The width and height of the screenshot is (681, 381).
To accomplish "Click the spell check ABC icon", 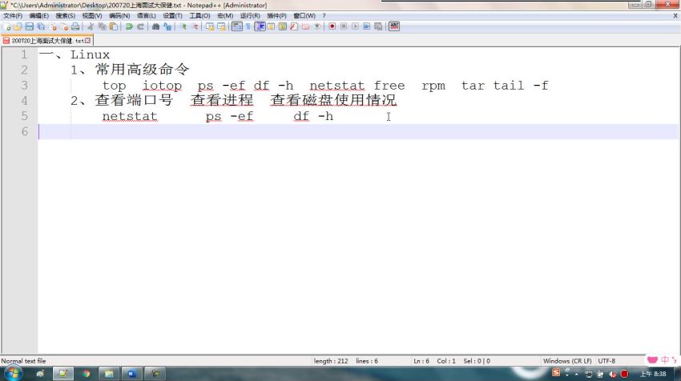I will click(x=394, y=26).
